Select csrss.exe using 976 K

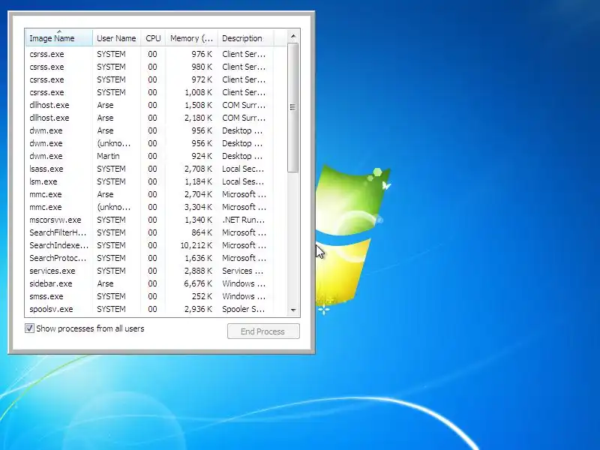(x=156, y=54)
